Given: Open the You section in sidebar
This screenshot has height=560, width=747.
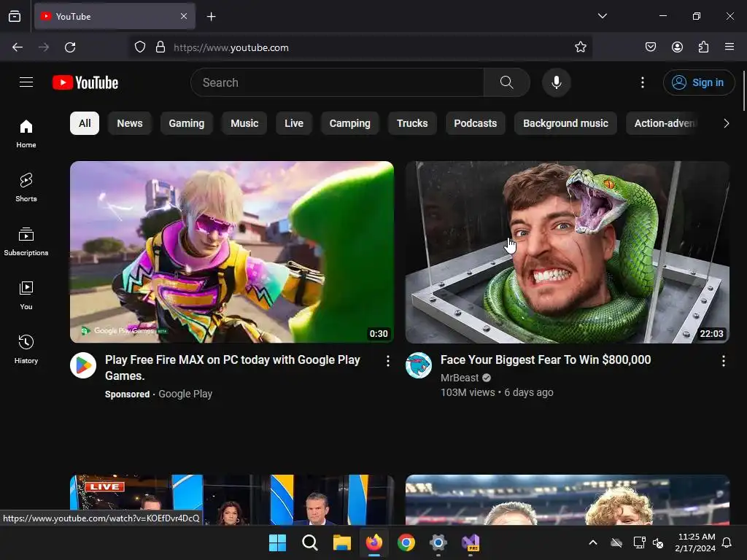Looking at the screenshot, I should [26, 296].
